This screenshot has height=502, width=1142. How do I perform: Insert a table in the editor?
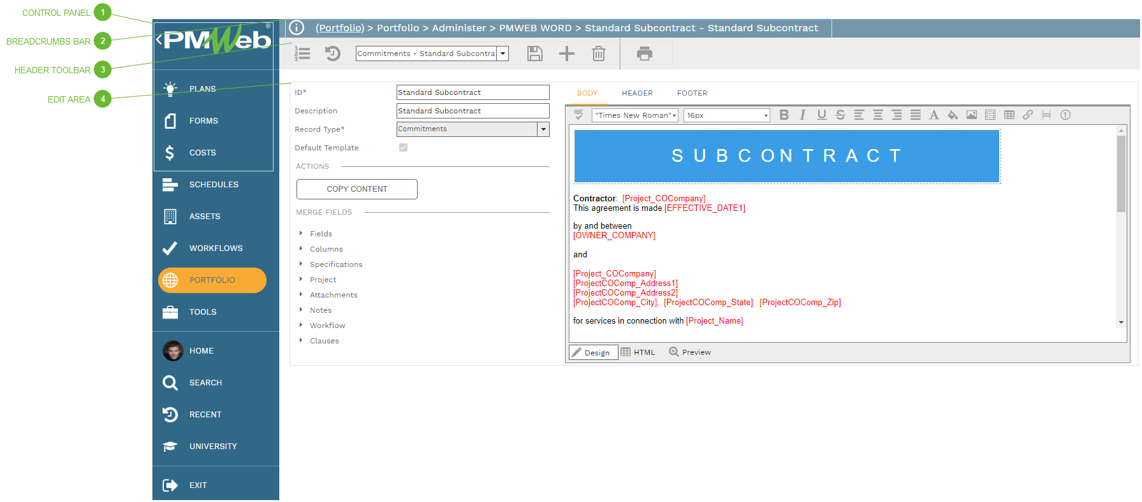tap(1009, 115)
